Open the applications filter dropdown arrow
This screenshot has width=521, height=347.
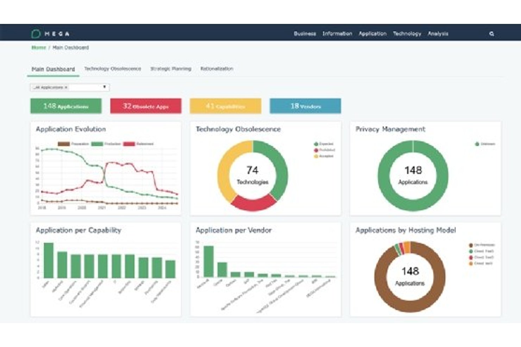pos(105,87)
